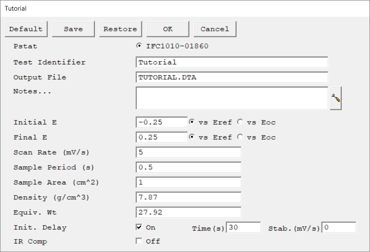Click the Output File label
Image resolution: width=370 pixels, height=252 pixels.
point(39,77)
